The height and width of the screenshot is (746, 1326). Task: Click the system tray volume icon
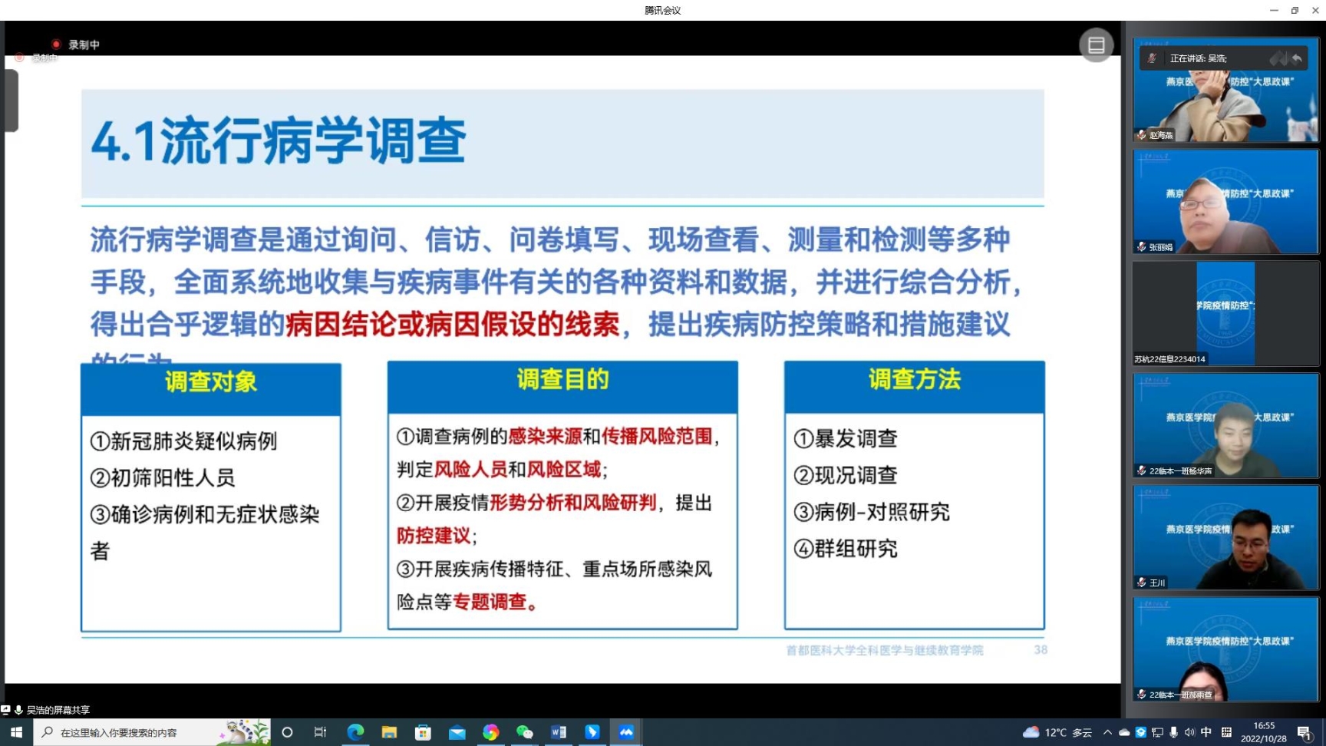[1189, 732]
